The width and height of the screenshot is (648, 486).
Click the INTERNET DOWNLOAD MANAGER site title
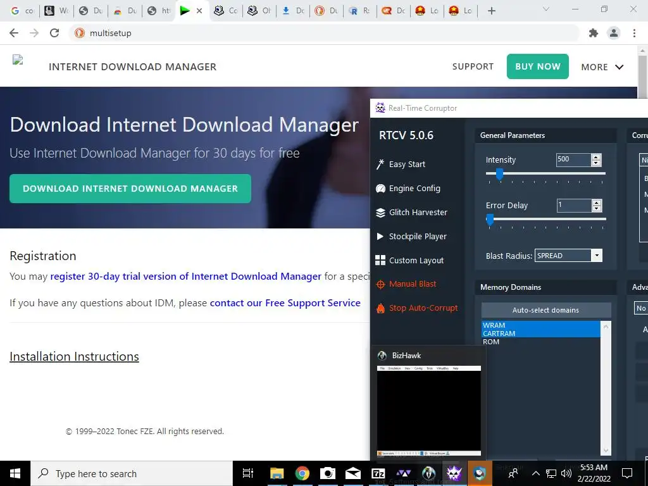pos(133,66)
